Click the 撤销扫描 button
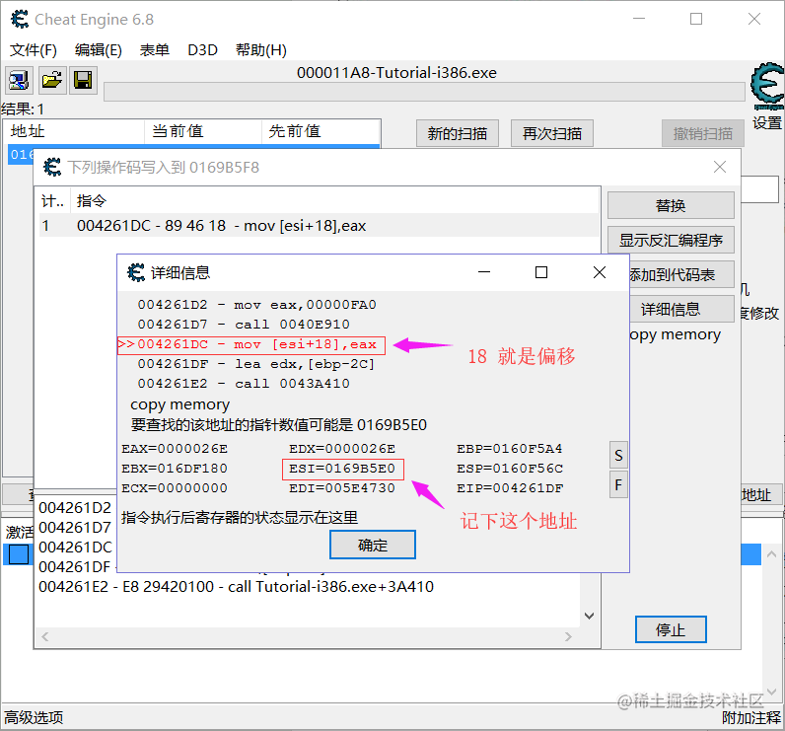 [703, 133]
